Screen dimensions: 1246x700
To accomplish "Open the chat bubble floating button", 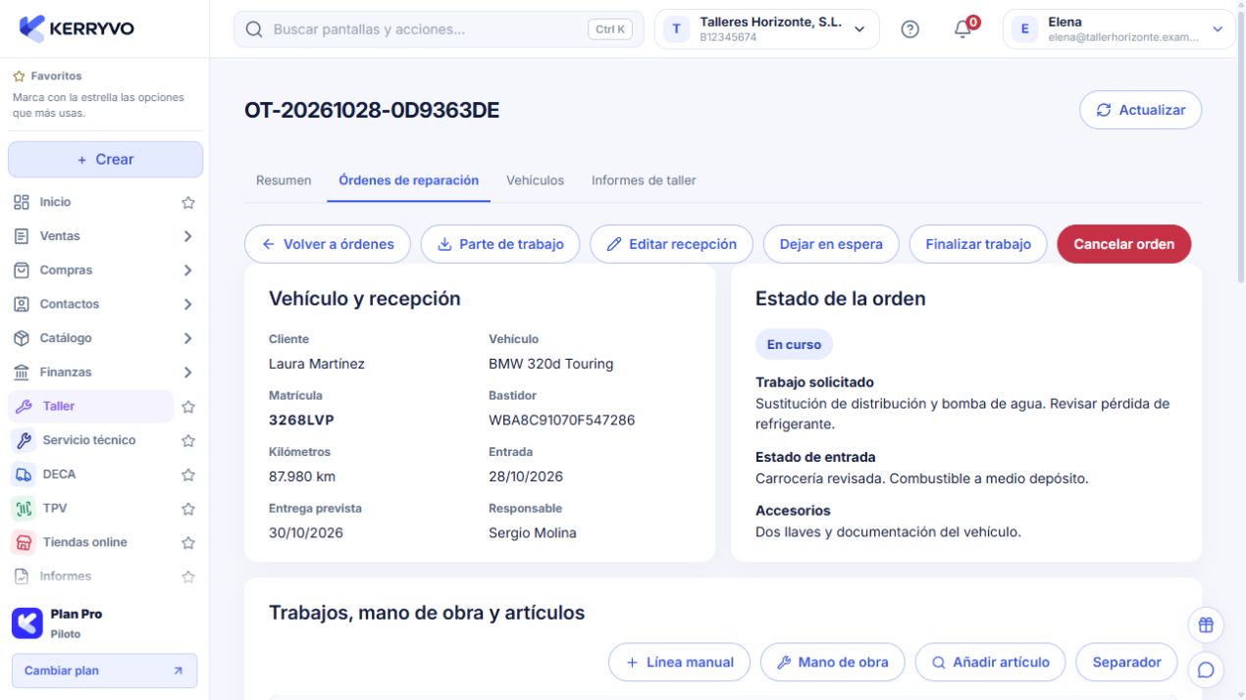I will tap(1206, 670).
